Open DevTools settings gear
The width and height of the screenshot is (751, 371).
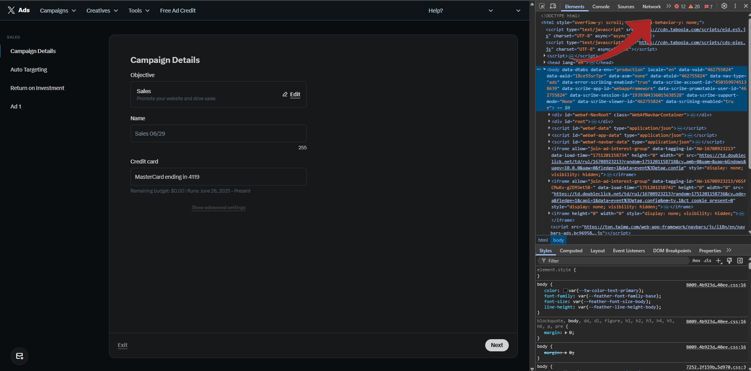(x=724, y=6)
